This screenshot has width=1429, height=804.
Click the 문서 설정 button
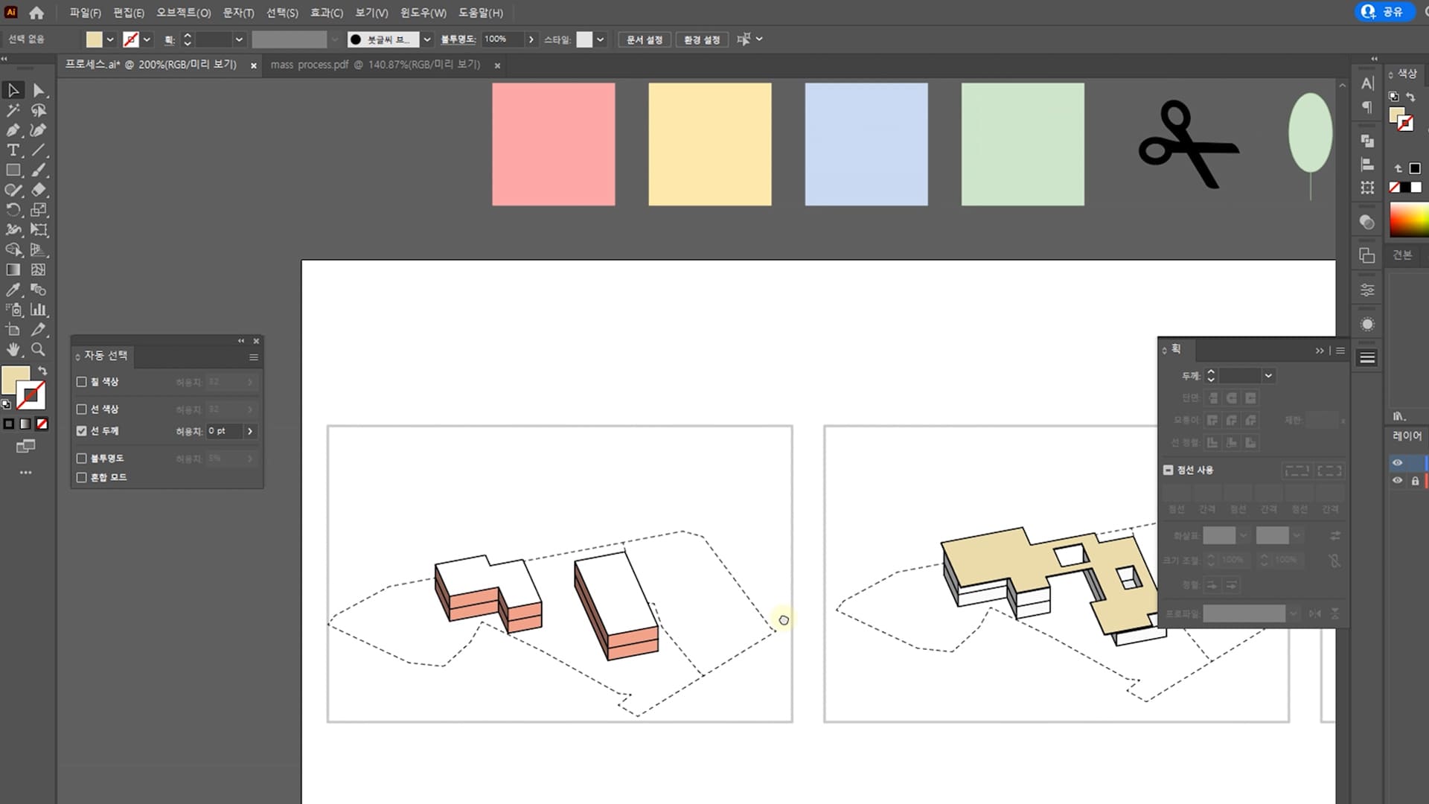644,39
